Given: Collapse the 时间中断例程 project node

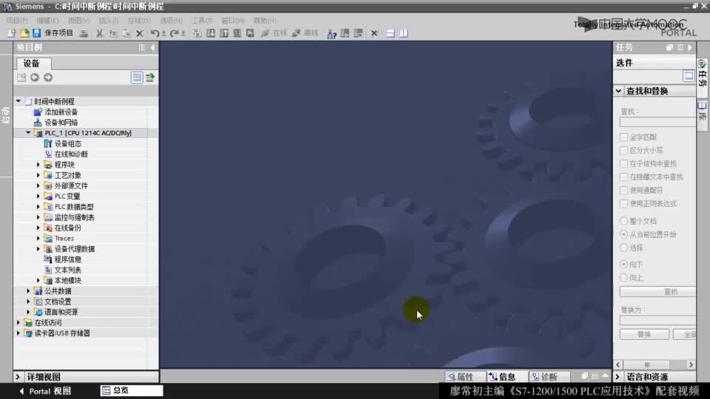Looking at the screenshot, I should tap(18, 101).
